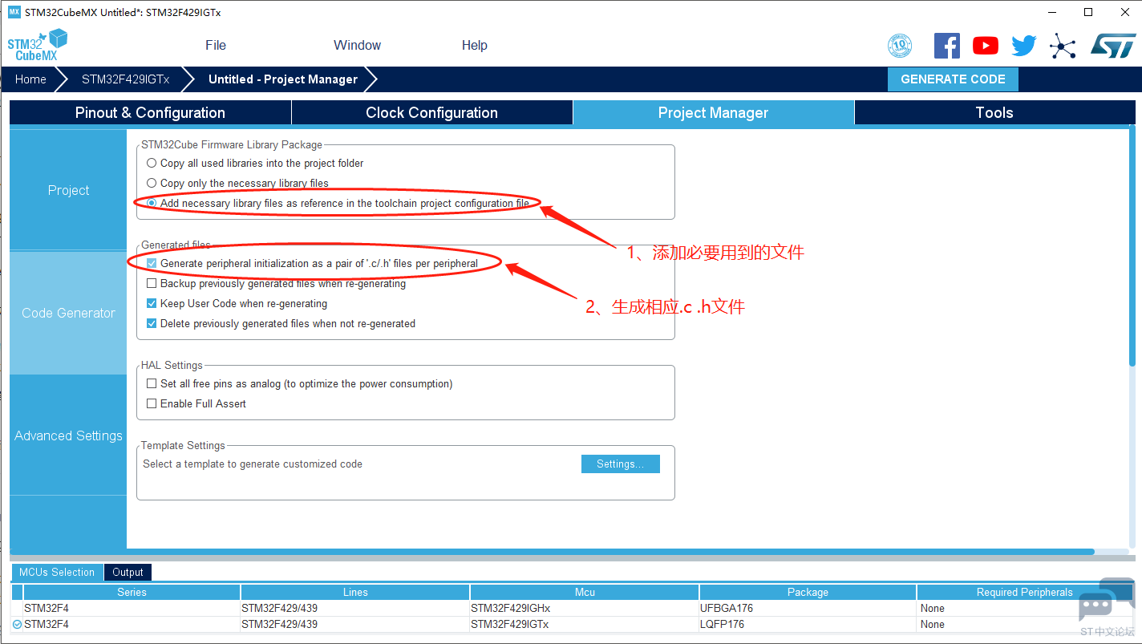Image resolution: width=1142 pixels, height=644 pixels.
Task: Click Untitled - Project Manager breadcrumb
Action: point(283,79)
